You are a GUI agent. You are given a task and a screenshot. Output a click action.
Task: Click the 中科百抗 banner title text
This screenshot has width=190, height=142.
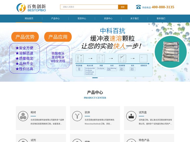click(113, 31)
